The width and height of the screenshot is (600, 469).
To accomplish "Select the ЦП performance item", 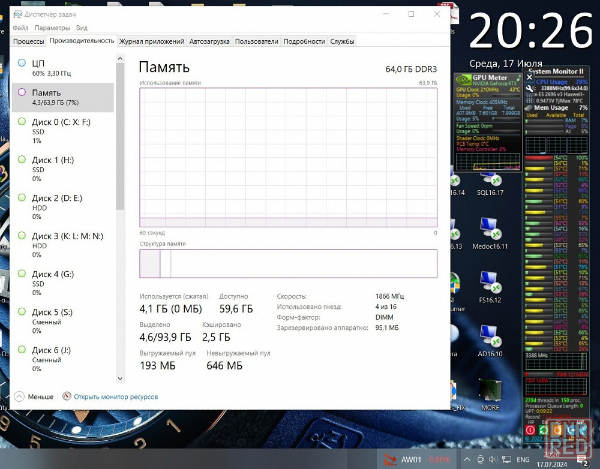I will tap(63, 68).
